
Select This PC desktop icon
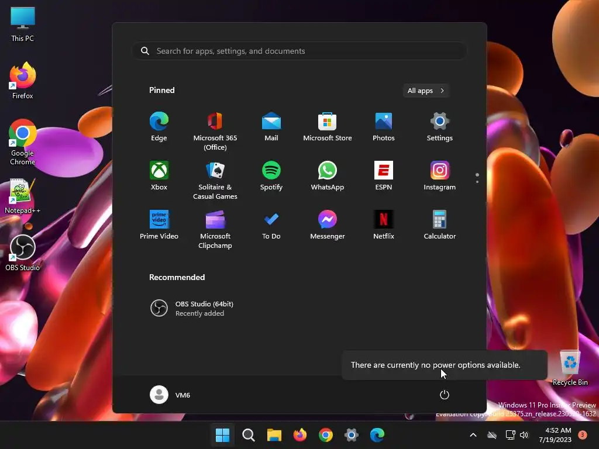(23, 24)
